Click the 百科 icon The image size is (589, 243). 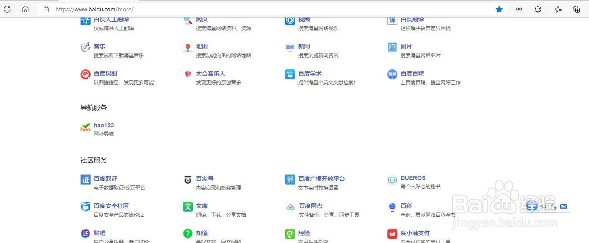click(392, 207)
